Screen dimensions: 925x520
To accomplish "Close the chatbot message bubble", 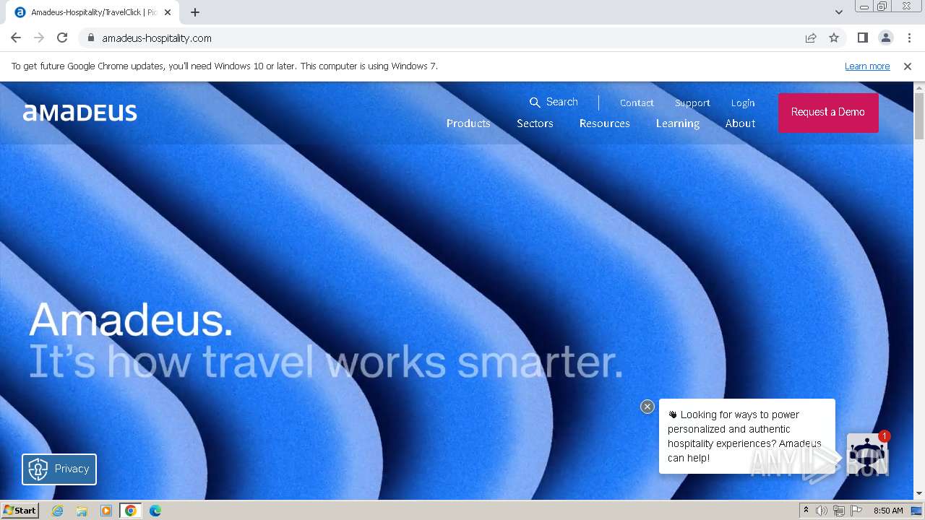I will (647, 407).
